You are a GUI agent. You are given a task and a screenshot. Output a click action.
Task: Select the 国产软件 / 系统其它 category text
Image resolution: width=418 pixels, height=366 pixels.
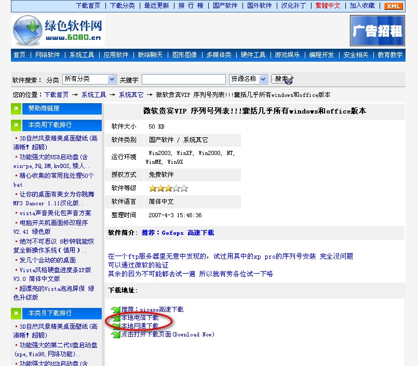(178, 140)
